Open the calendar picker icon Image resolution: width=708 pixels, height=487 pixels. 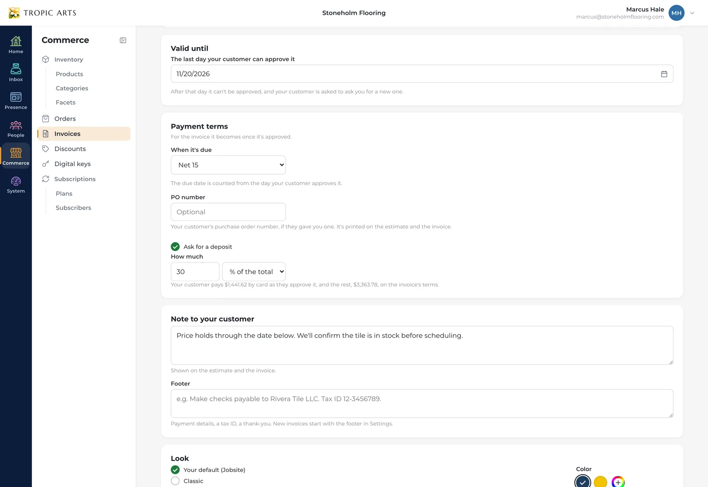(x=664, y=74)
